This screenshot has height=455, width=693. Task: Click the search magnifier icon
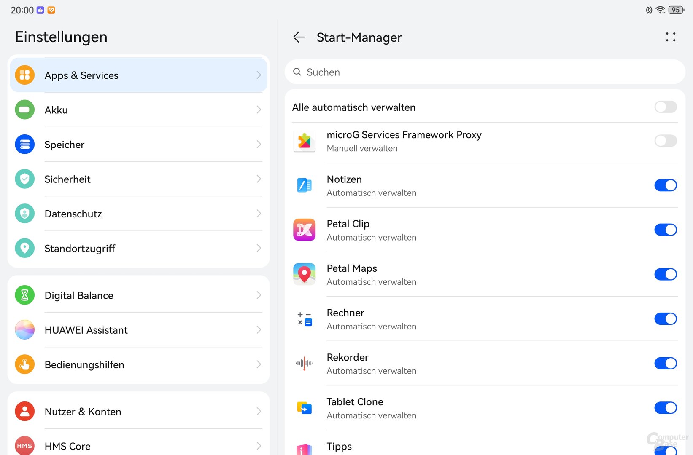[297, 72]
